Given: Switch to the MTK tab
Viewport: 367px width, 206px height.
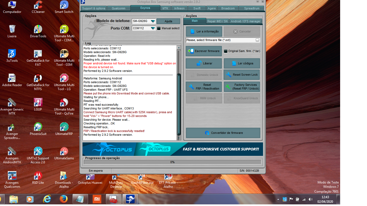Looking at the screenshot, I should point(165,8).
